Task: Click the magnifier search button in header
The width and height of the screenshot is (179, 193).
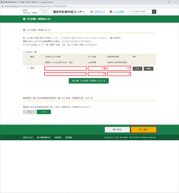Action: 154,12
